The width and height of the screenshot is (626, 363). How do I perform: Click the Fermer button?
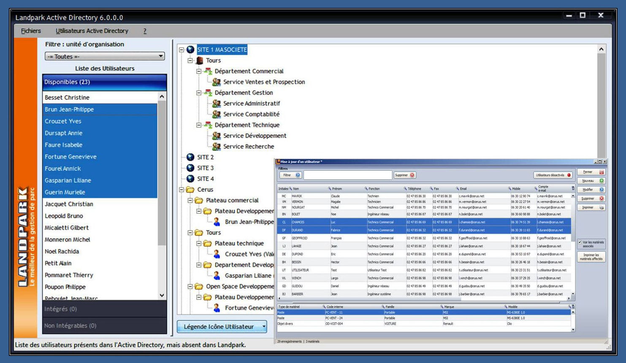coord(591,172)
